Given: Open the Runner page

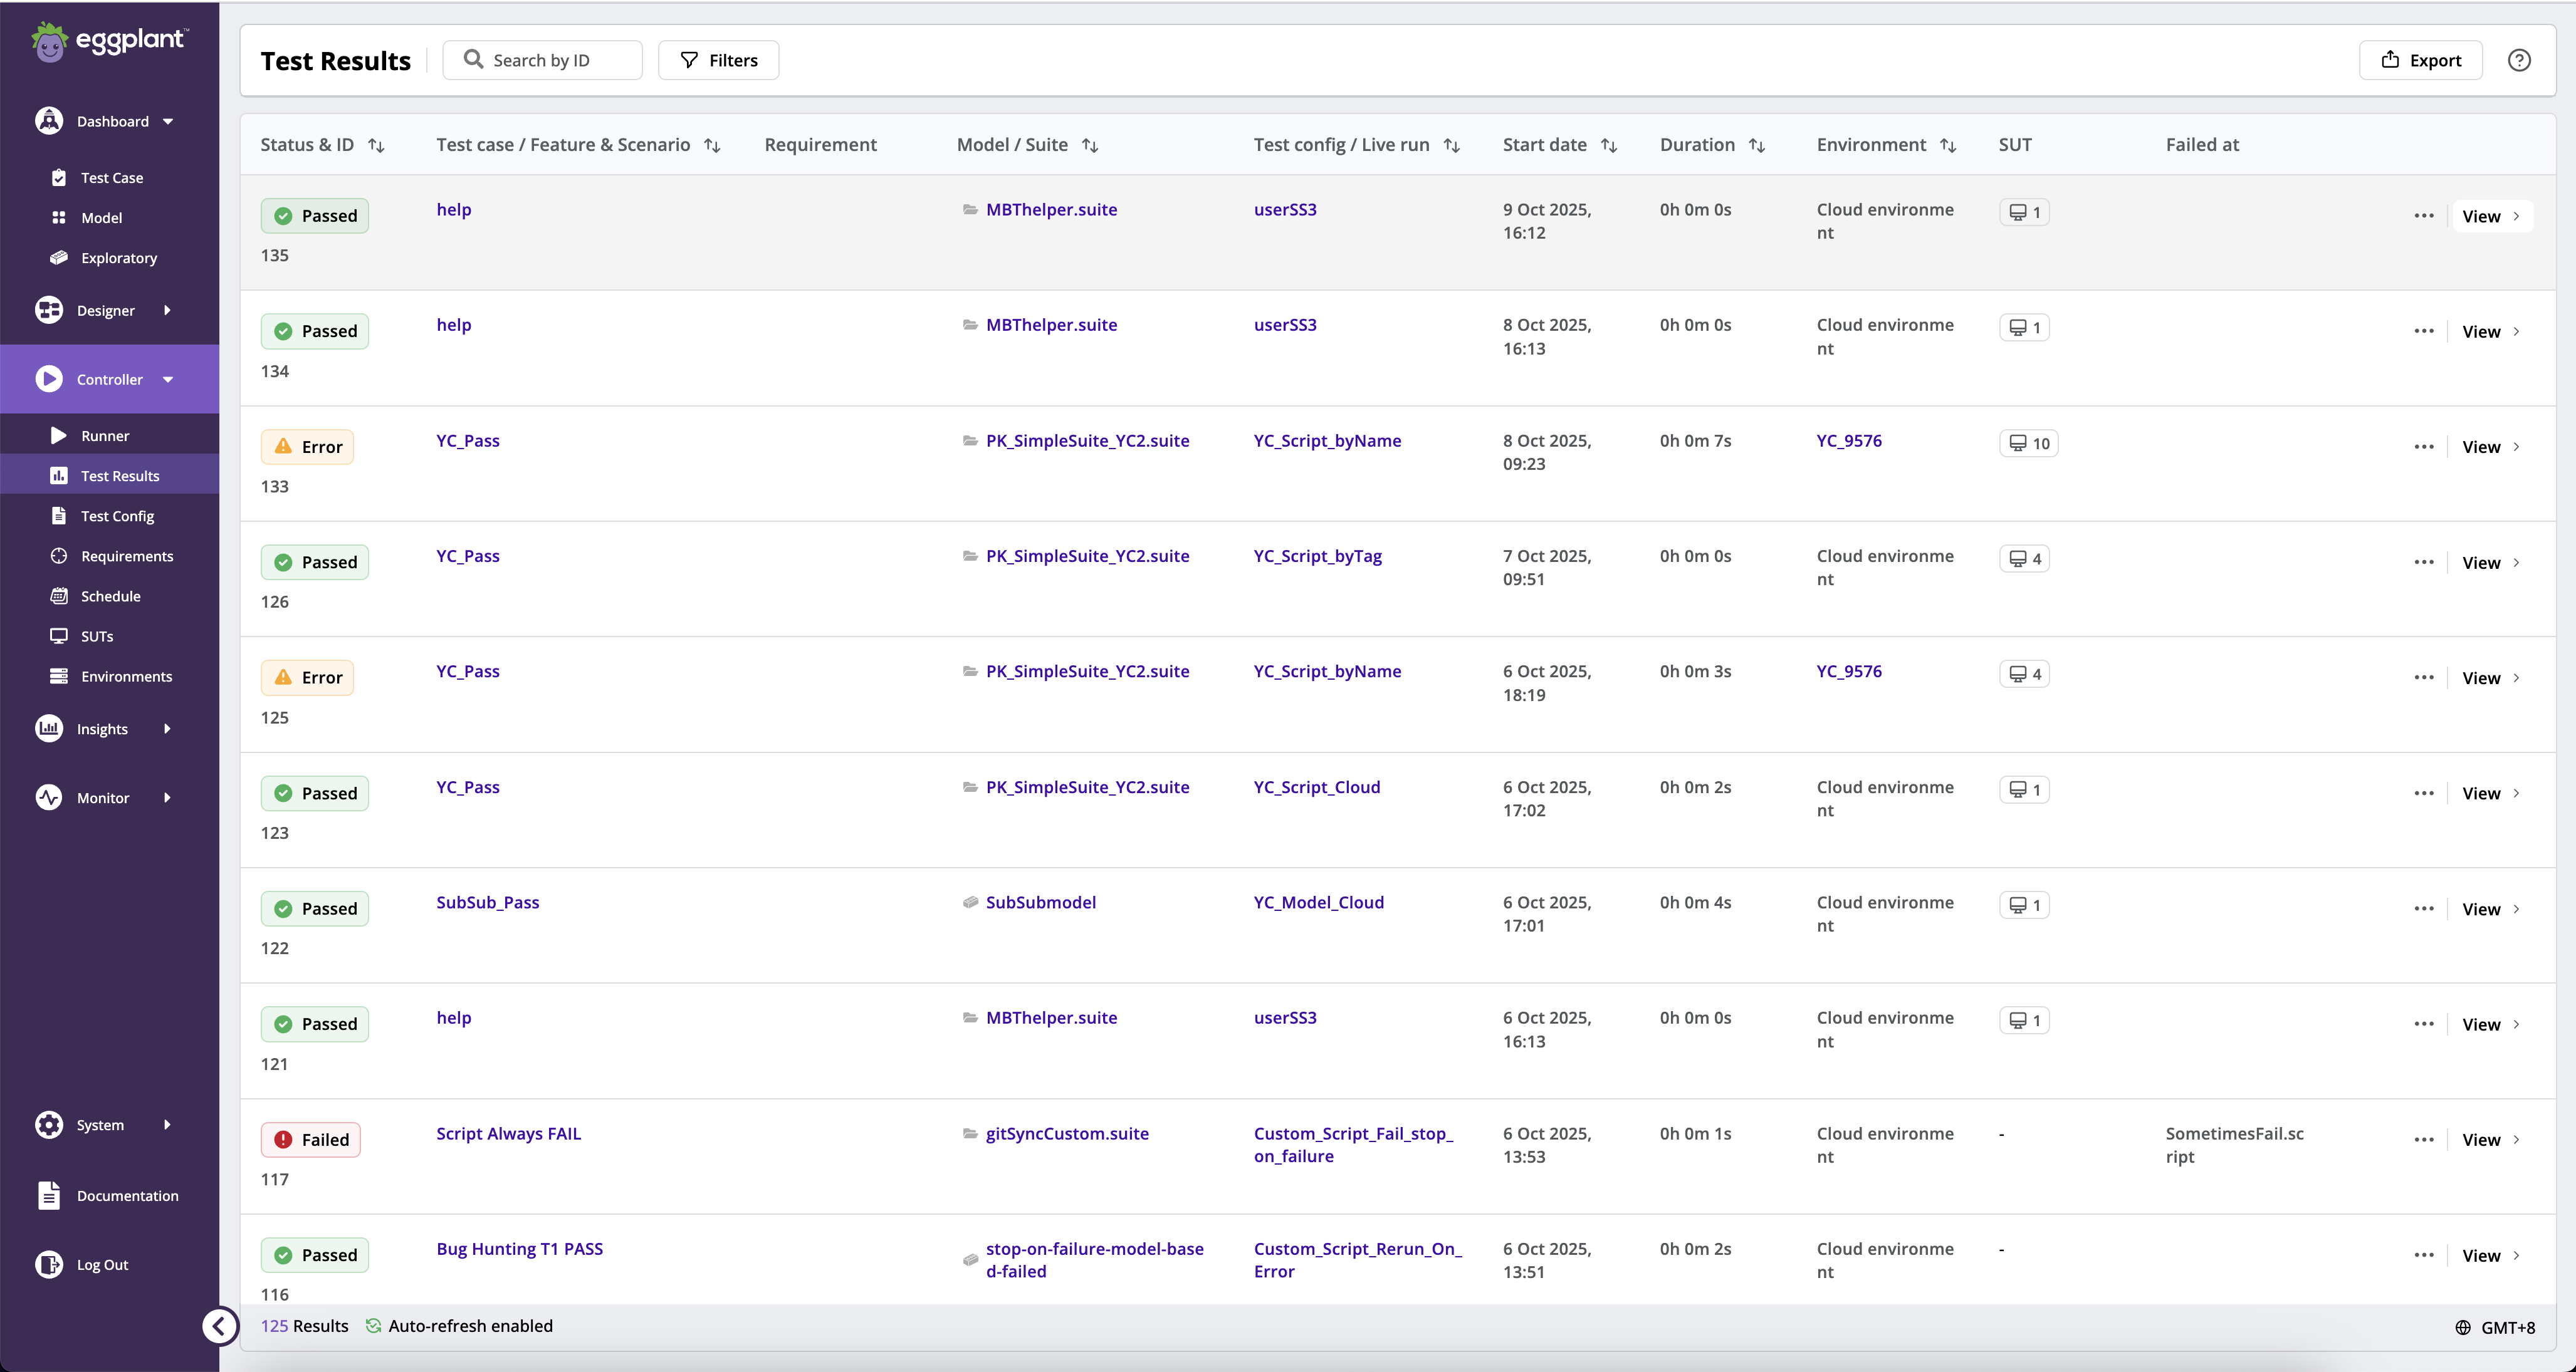Looking at the screenshot, I should click(106, 435).
